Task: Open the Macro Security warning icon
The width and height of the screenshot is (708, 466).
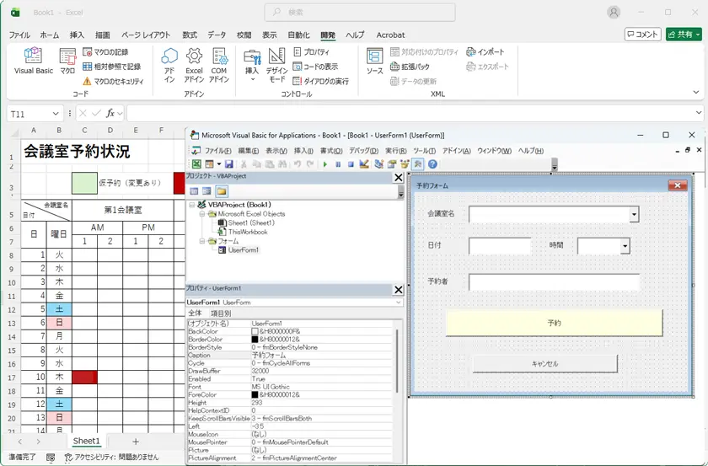Action: tap(87, 81)
